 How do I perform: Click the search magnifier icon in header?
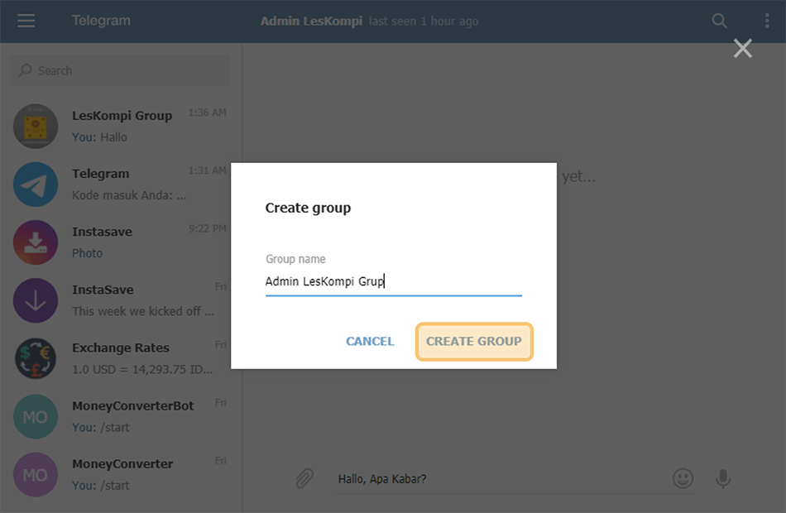point(719,21)
